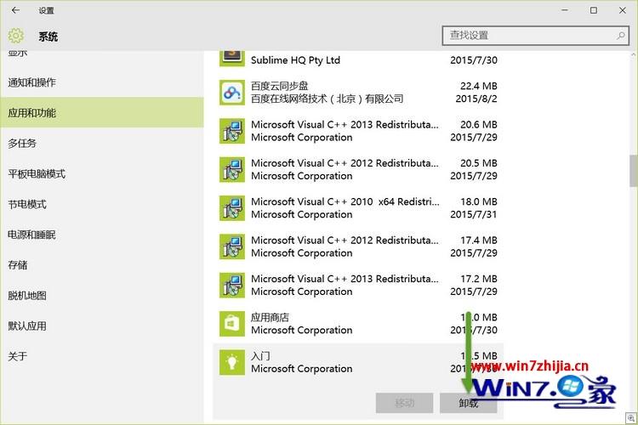Open 脱机地图 settings section
Viewport: 638px width, 425px height.
coord(102,295)
